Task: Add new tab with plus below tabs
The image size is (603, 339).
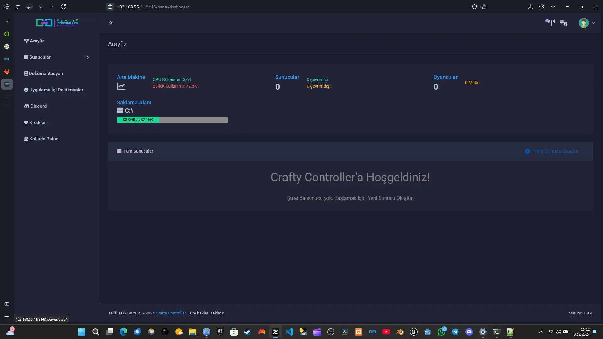Action: [x=7, y=101]
